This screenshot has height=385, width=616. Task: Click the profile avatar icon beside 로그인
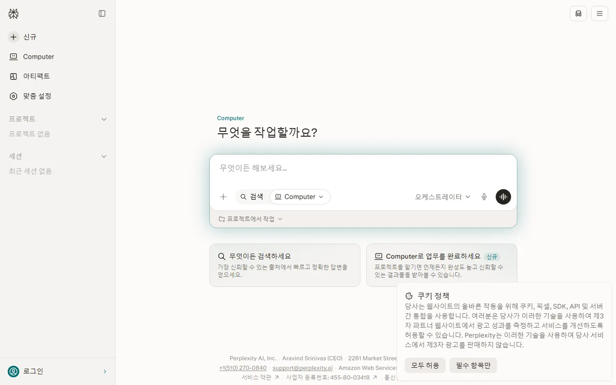[13, 371]
